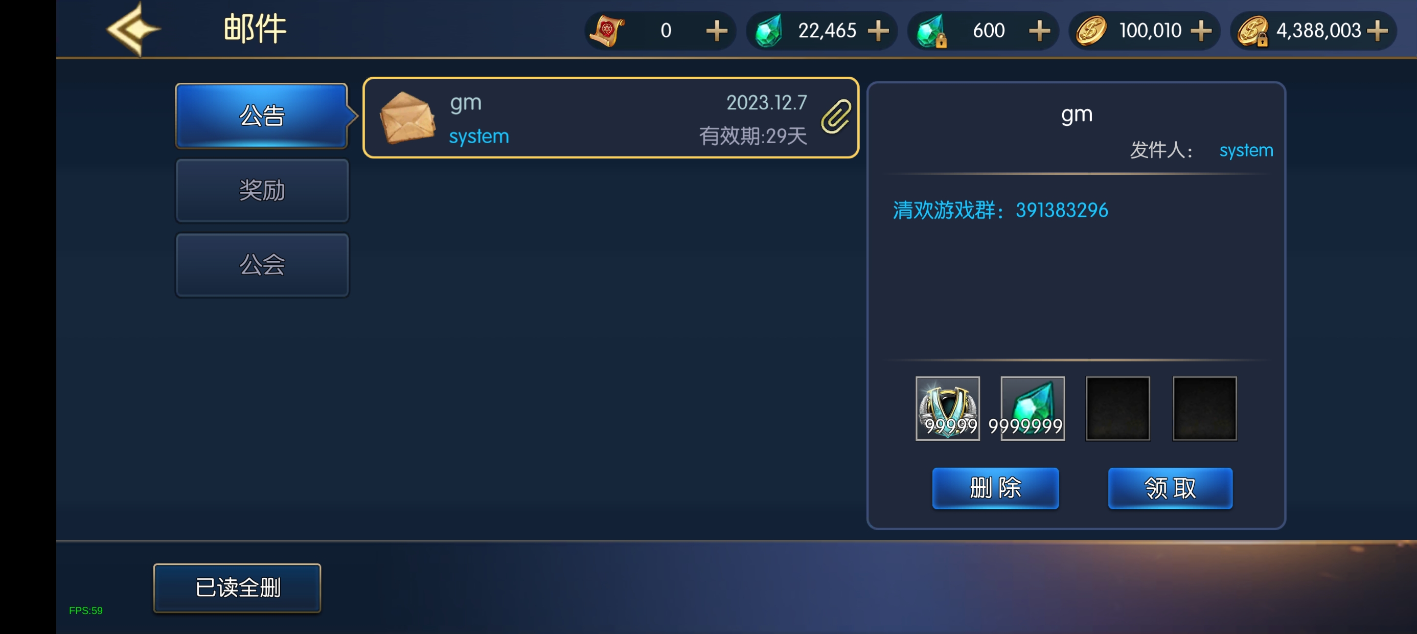Click the plus next to 100,010 gold
This screenshot has width=1417, height=634.
[x=1201, y=31]
